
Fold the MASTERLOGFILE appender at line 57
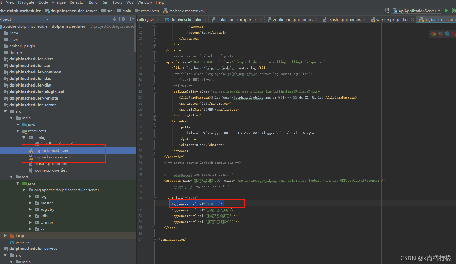tap(154, 62)
